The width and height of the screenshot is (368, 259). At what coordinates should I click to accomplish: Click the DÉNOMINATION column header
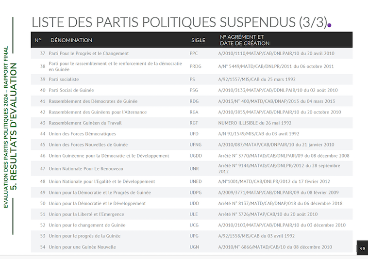[71, 40]
